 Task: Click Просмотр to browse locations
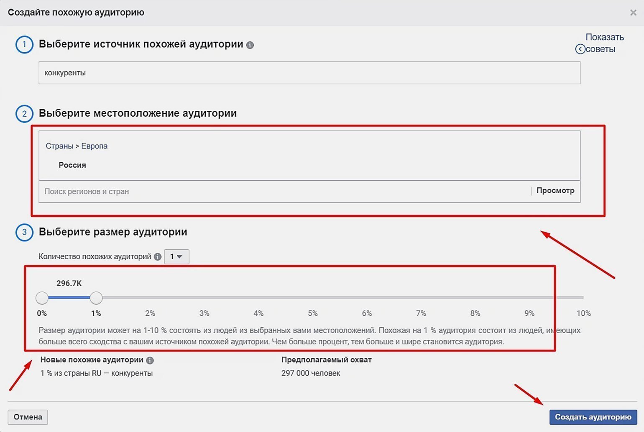pos(555,191)
